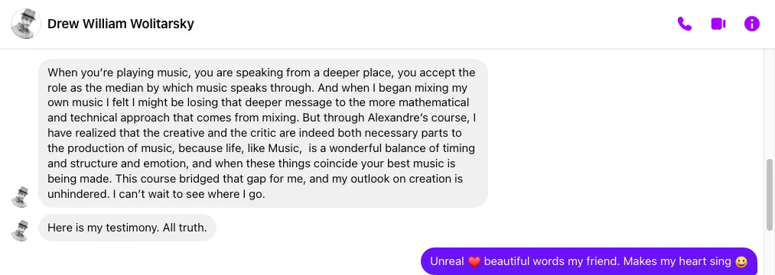Viewport: 775px width, 275px height.
Task: Select the small avatar beside the long testimony message
Action: point(21,197)
